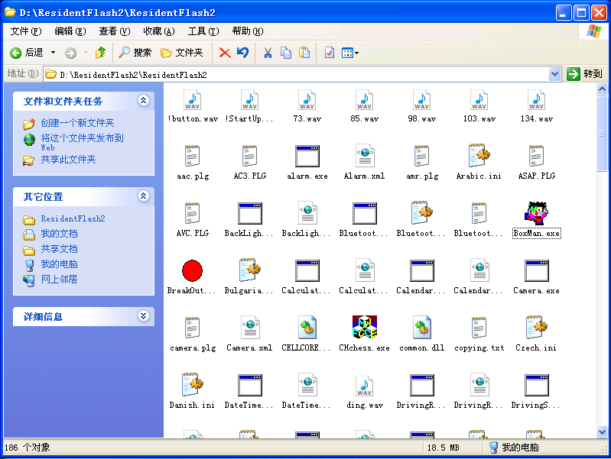Select the BreakOut red circle icon
Screen dimensions: 611x459
coord(192,270)
